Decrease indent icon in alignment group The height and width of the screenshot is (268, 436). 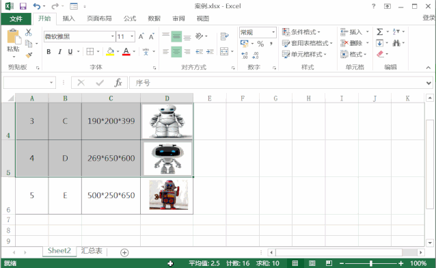click(199, 51)
